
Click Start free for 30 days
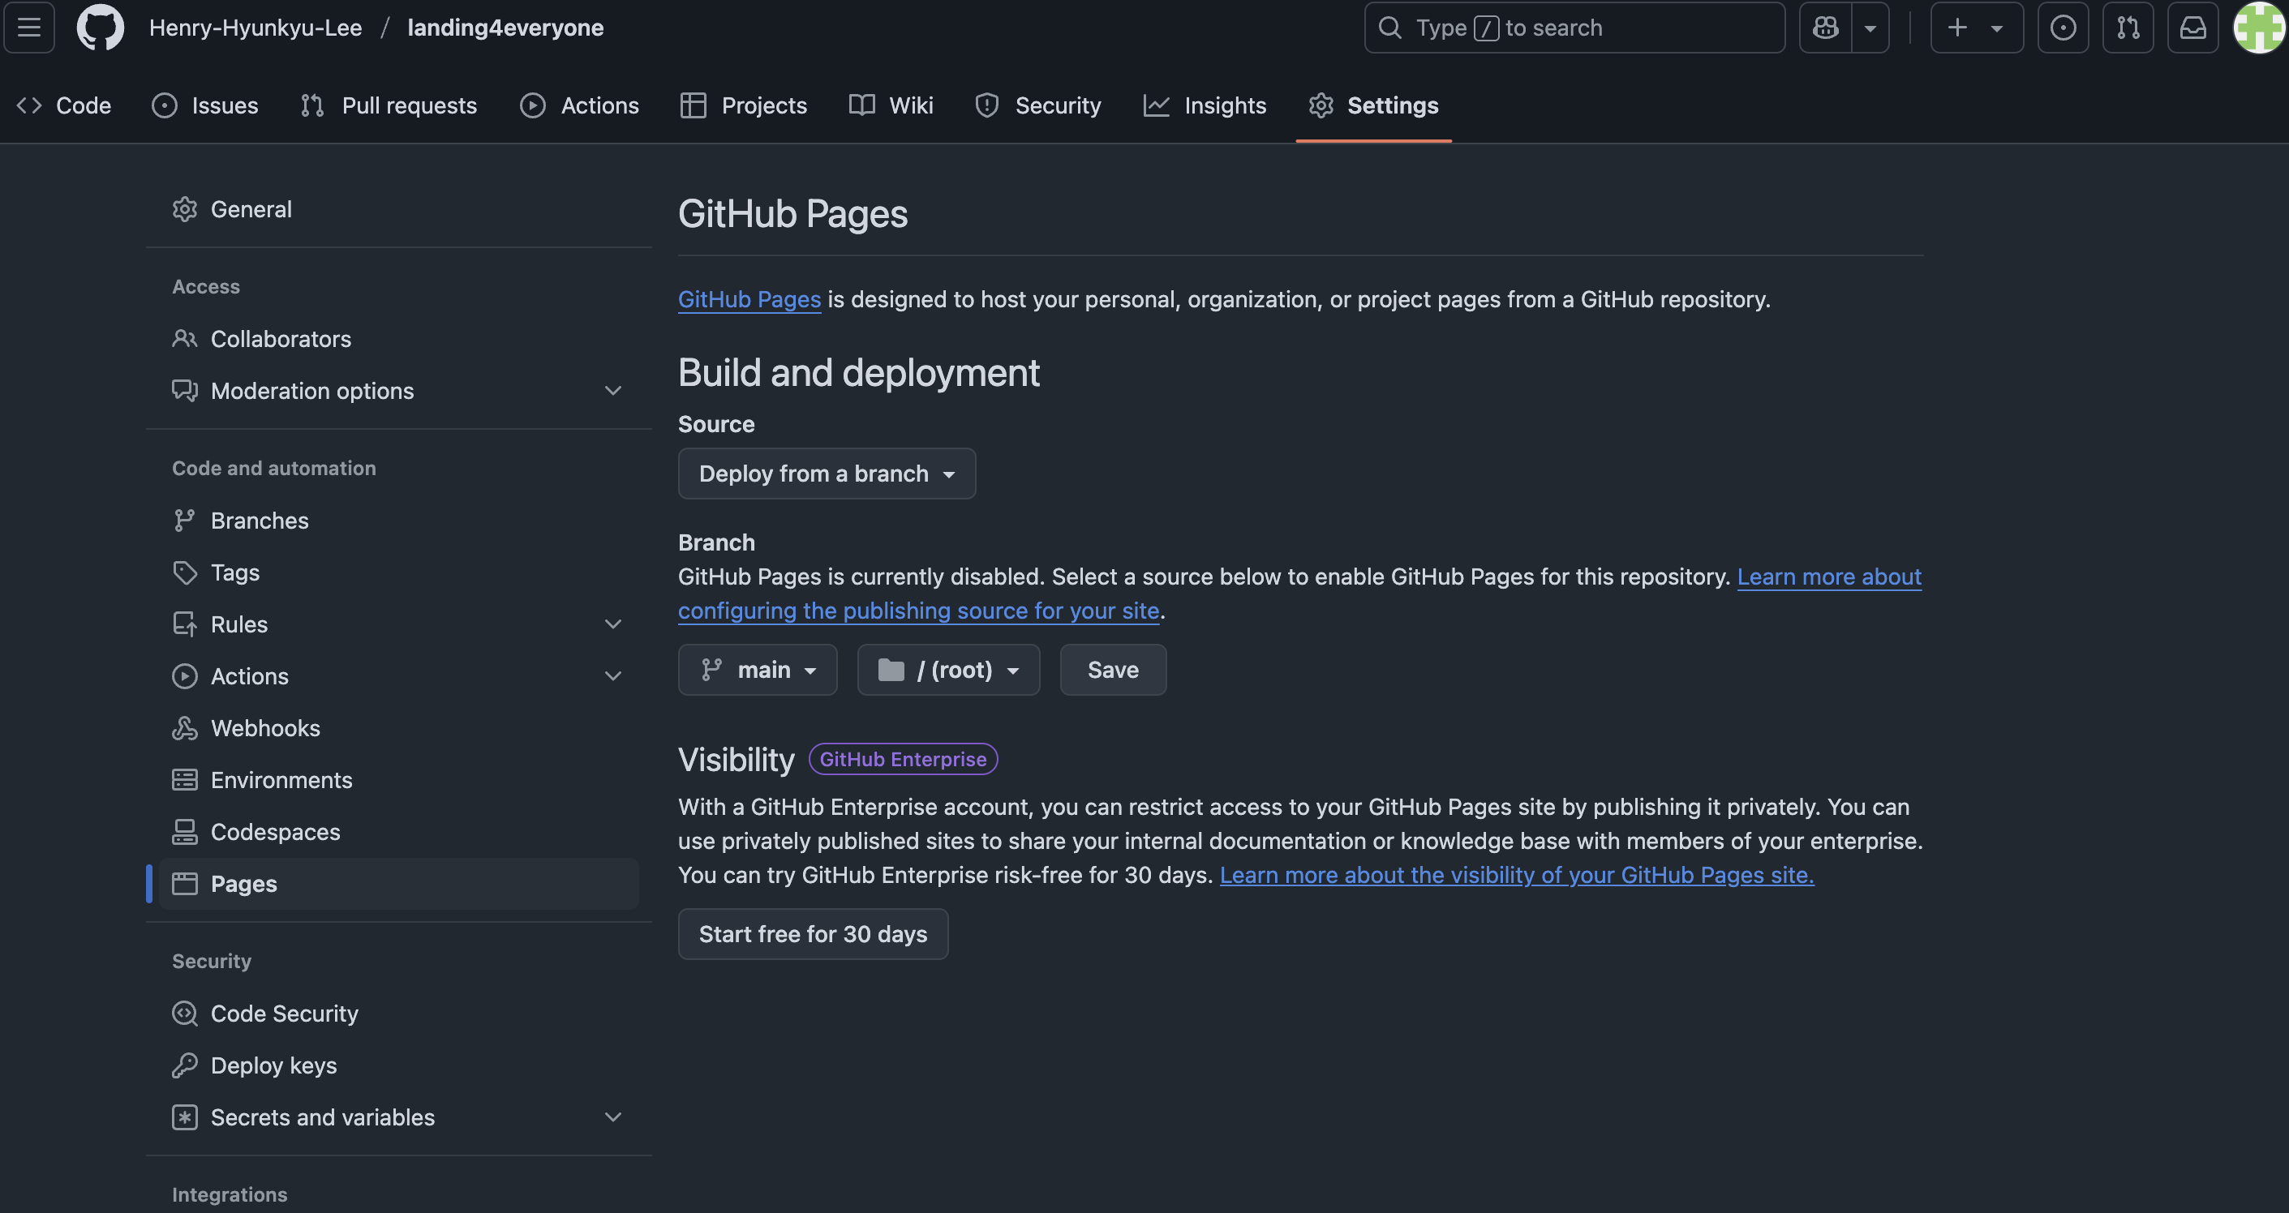813,934
